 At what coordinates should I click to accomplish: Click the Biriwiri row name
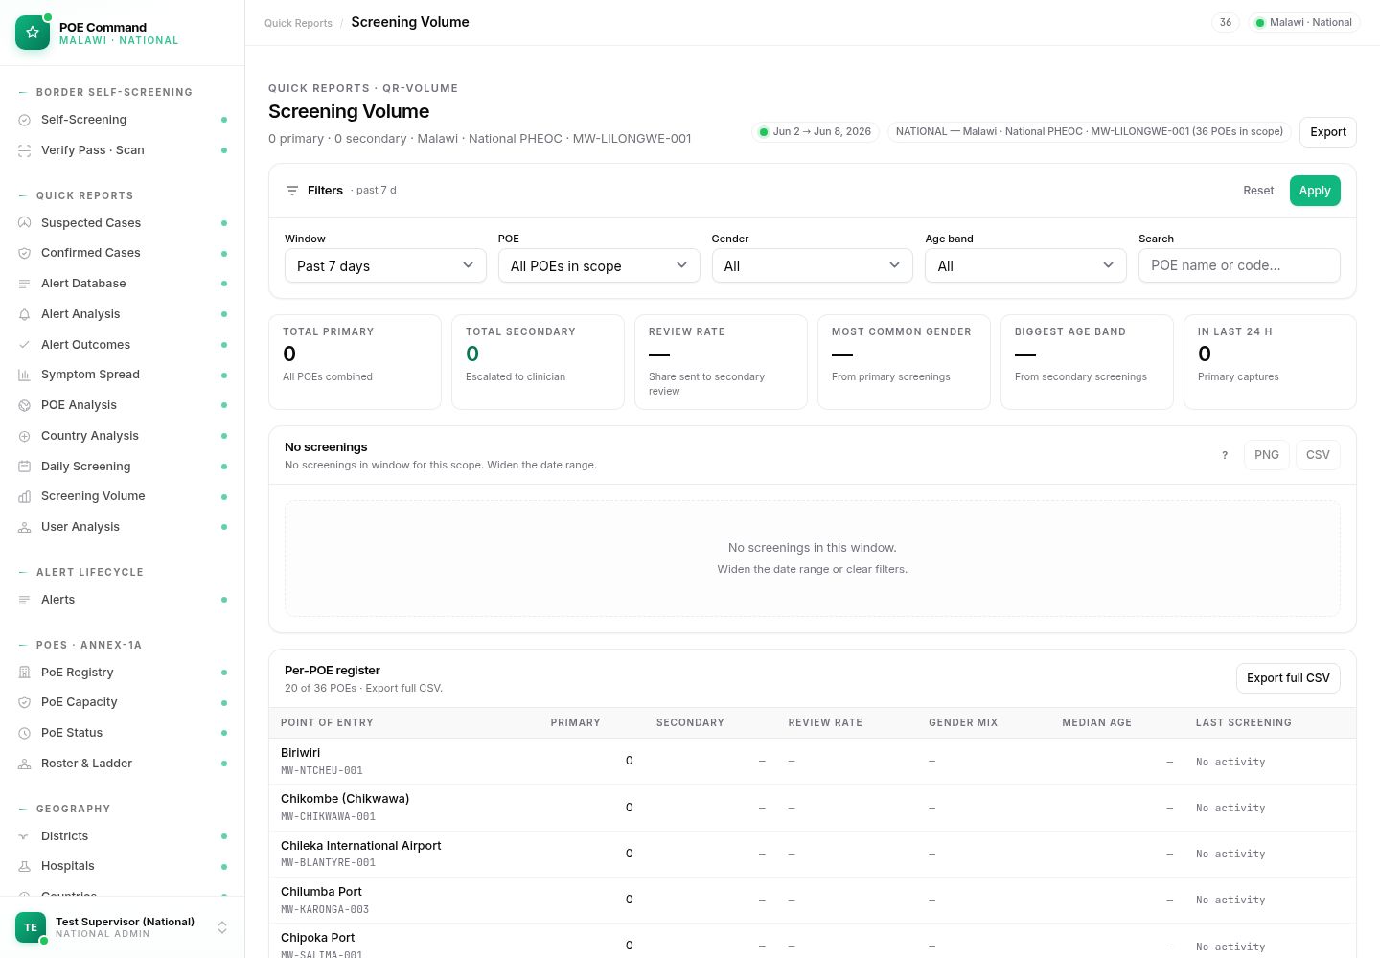300,753
